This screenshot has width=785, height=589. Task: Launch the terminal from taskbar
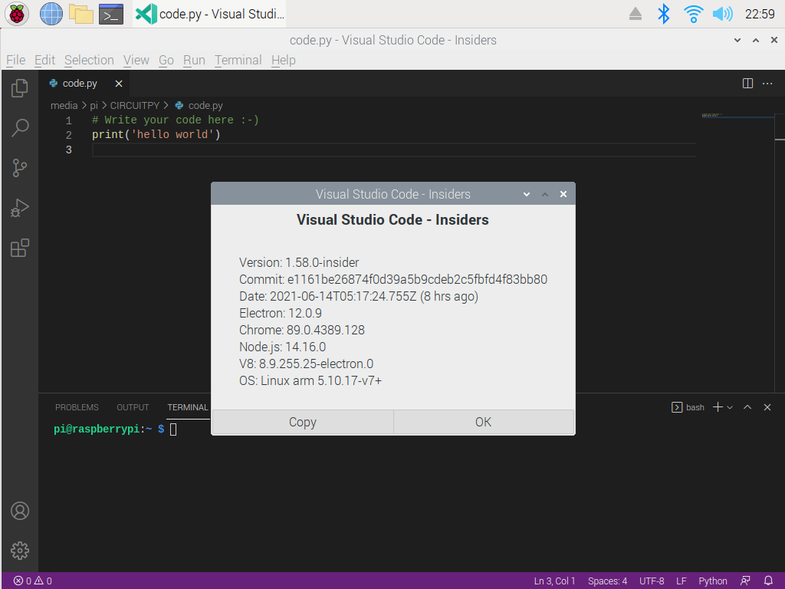click(x=111, y=14)
